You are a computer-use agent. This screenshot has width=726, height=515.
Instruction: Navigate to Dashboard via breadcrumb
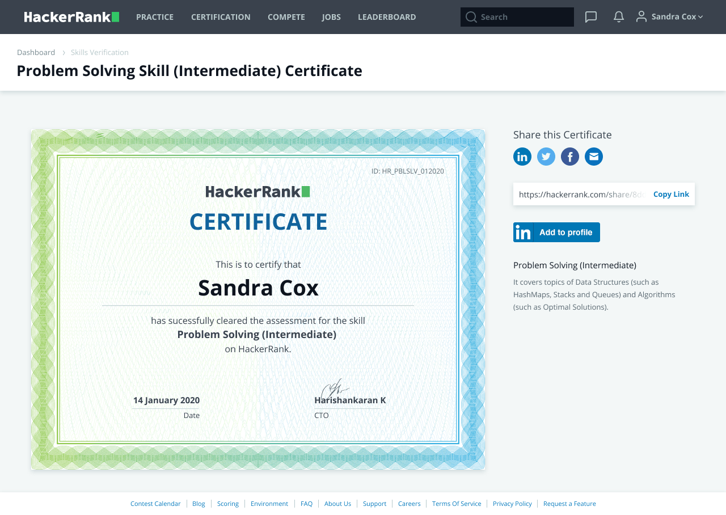(x=36, y=52)
